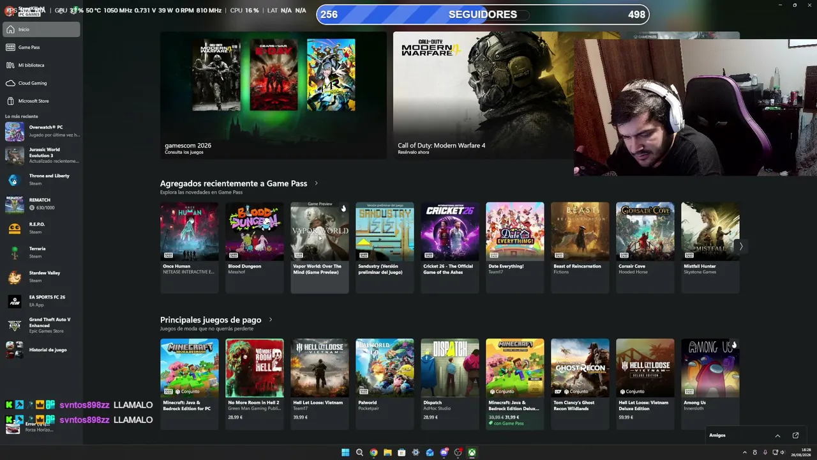Go to Mi biblioteca
Image resolution: width=817 pixels, height=460 pixels.
click(x=41, y=65)
